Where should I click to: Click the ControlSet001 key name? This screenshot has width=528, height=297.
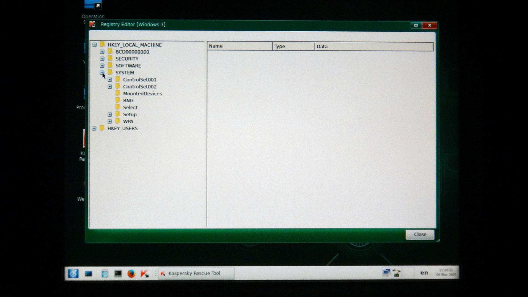[140, 80]
